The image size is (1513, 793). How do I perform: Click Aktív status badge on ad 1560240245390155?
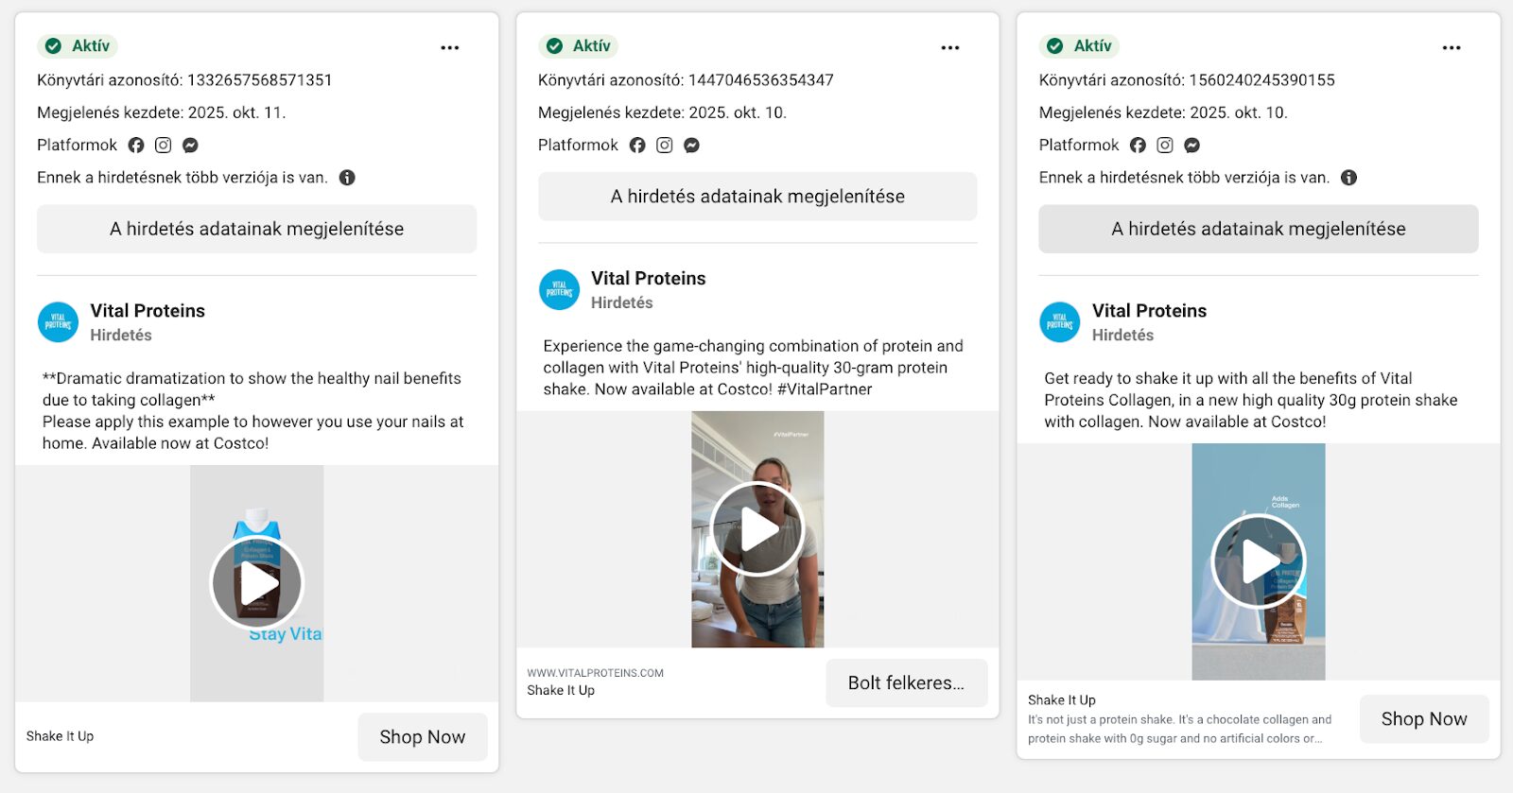click(1080, 45)
